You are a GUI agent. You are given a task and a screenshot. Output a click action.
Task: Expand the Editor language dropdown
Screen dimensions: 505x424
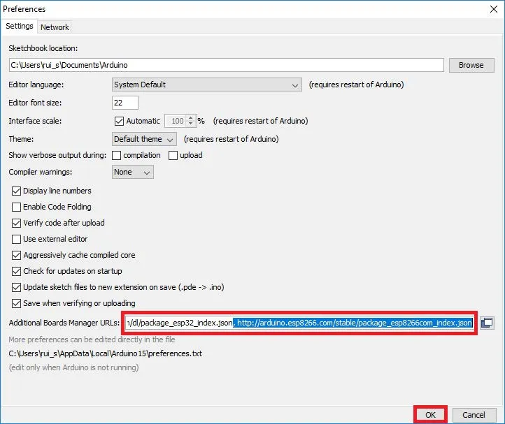click(x=207, y=85)
